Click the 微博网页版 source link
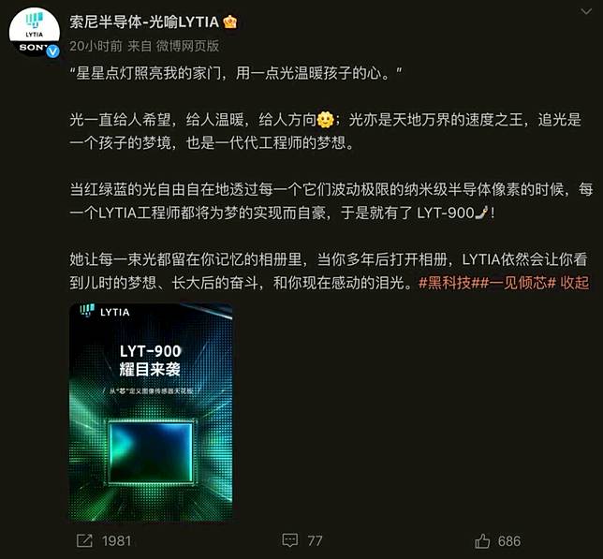Screen dimensions: 603x559 187,46
